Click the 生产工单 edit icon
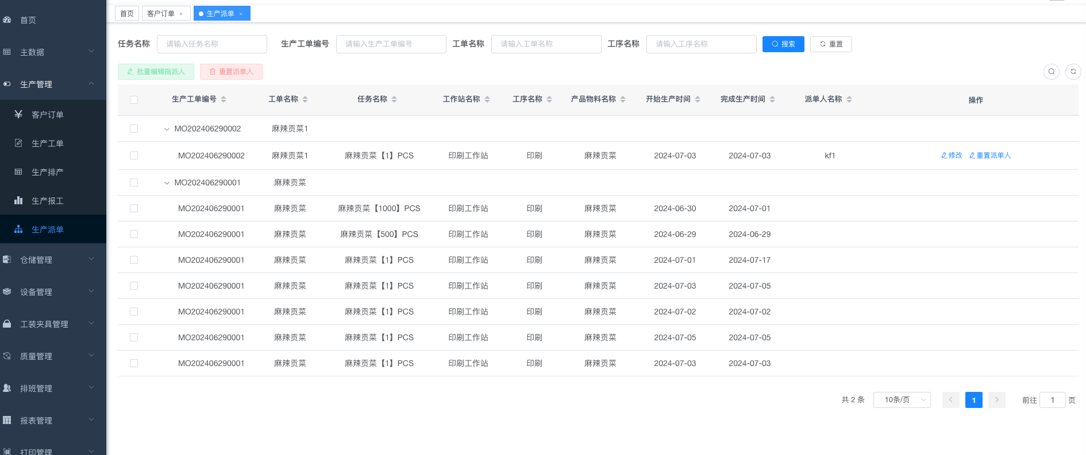Image resolution: width=1086 pixels, height=455 pixels. click(x=18, y=143)
